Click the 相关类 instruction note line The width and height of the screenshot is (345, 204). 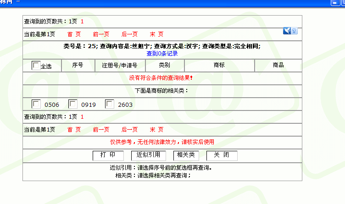(x=153, y=176)
